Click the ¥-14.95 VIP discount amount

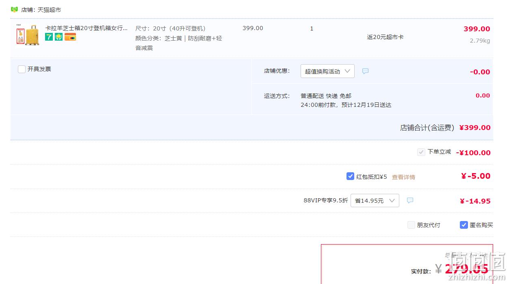pyautogui.click(x=475, y=201)
